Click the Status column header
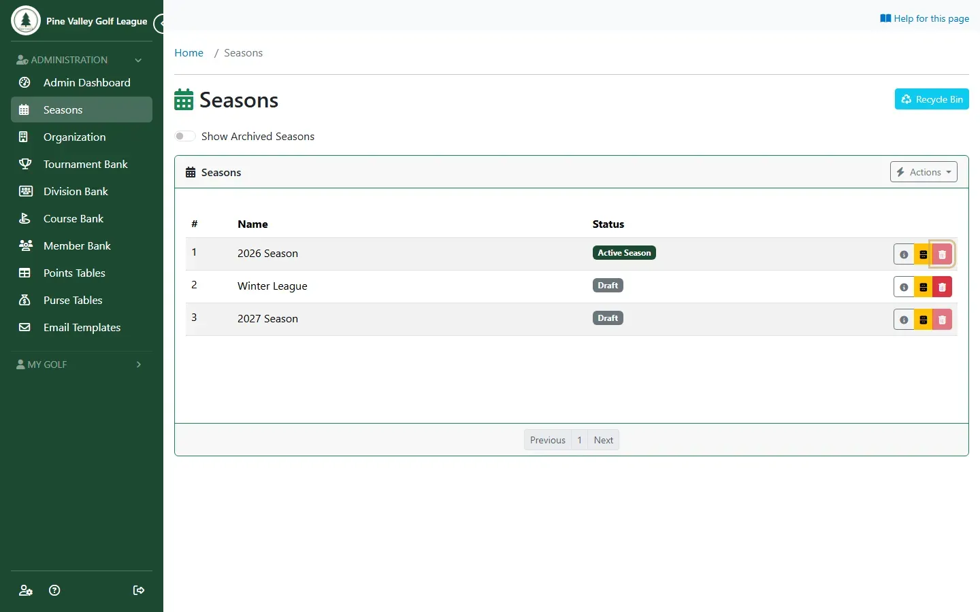This screenshot has height=612, width=980. 608,224
